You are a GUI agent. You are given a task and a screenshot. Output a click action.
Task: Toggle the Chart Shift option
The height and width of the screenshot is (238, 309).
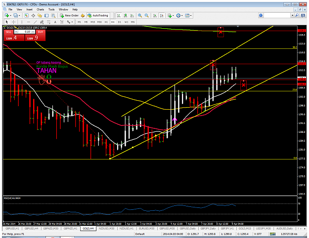coord(162,15)
